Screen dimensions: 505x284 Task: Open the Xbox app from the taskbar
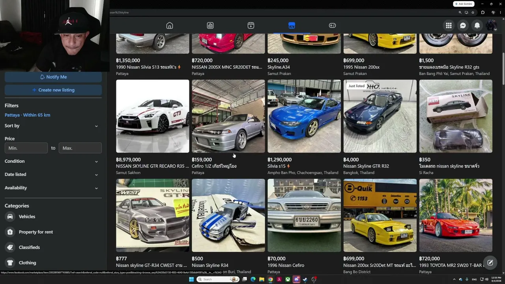point(288,279)
